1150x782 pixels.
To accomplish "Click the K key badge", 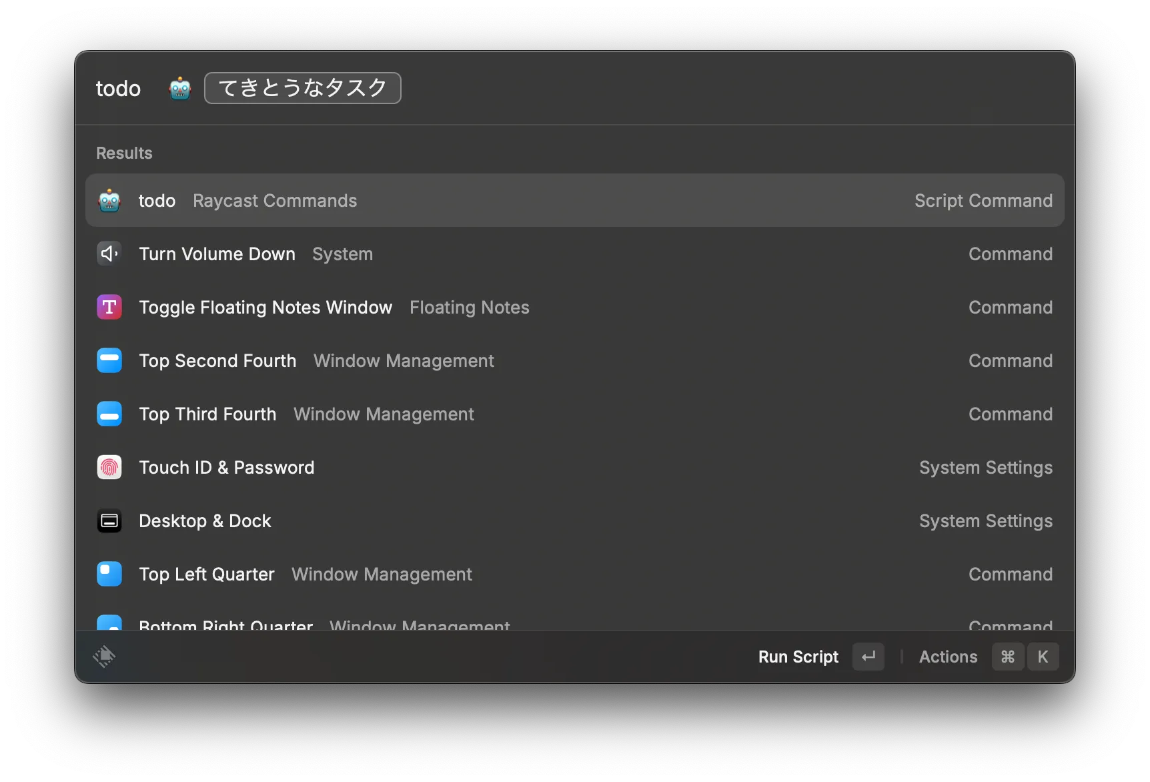I will (1043, 657).
